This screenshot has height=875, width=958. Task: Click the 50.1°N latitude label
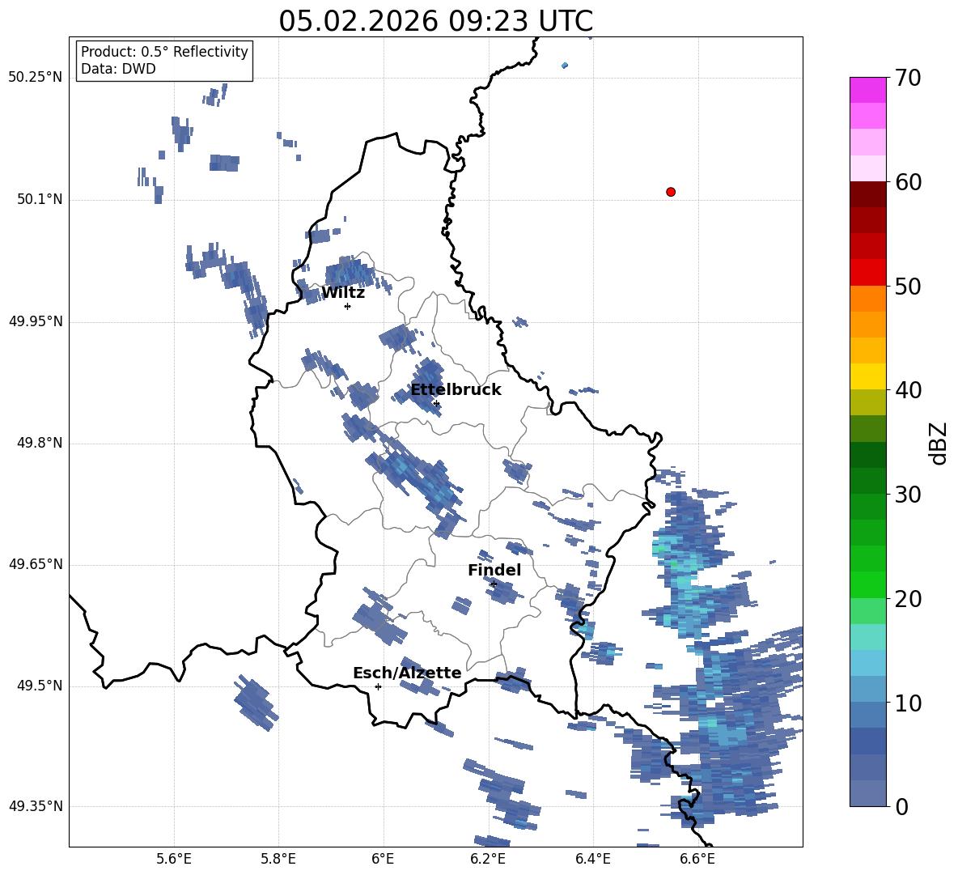40,199
